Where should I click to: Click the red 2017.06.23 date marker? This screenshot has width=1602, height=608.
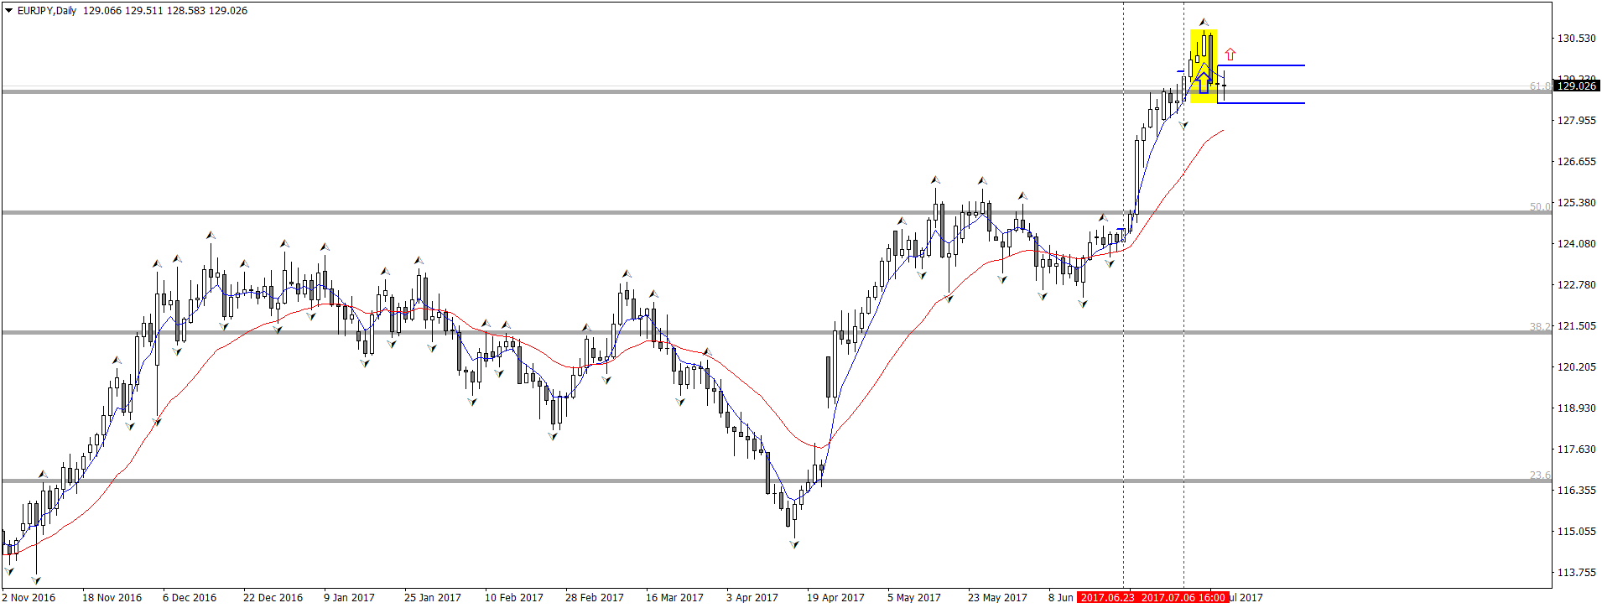click(x=1107, y=598)
